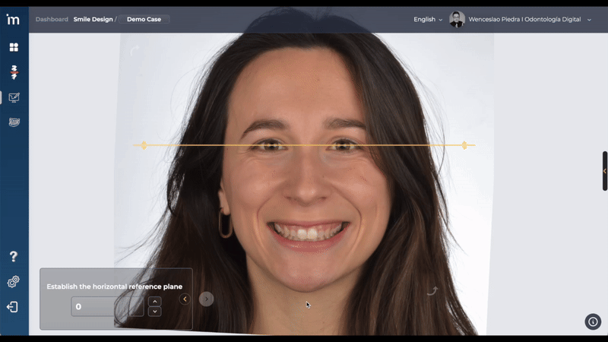Open the teeth aligner module icon
This screenshot has height=342, width=608.
click(x=14, y=122)
